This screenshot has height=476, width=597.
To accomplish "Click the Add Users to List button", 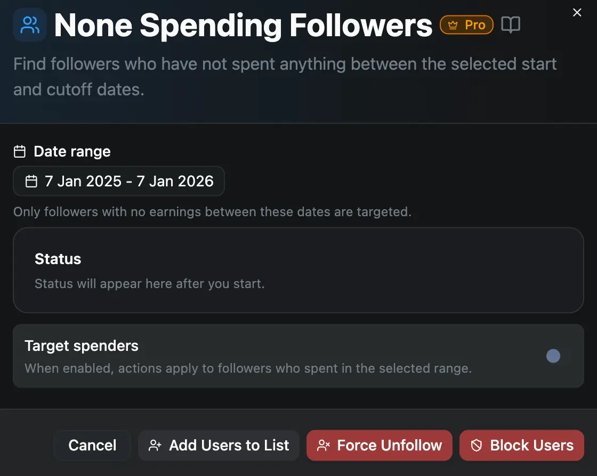I will (x=219, y=445).
